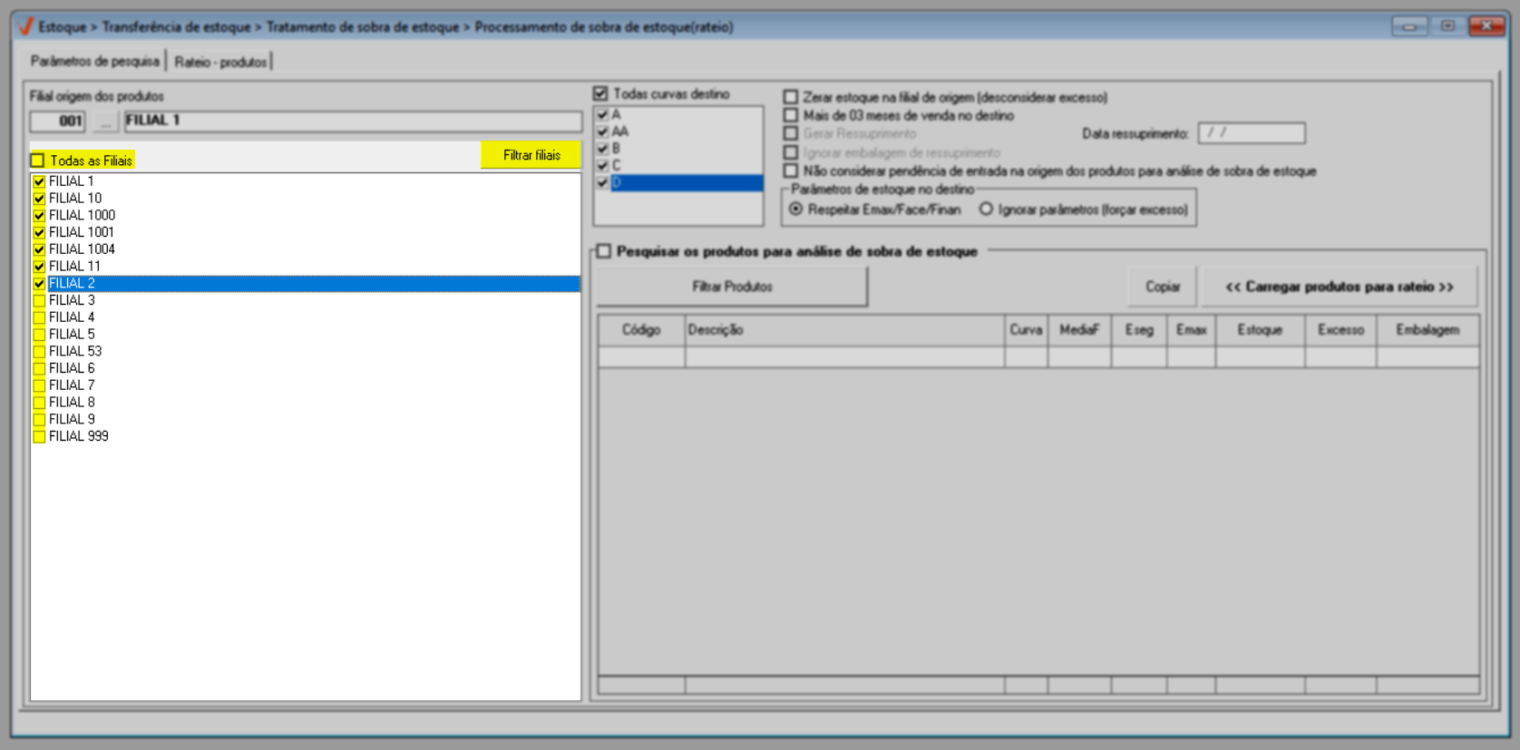Image resolution: width=1520 pixels, height=750 pixels.
Task: Check the FILIAL 6 checkbox
Action: (x=39, y=369)
